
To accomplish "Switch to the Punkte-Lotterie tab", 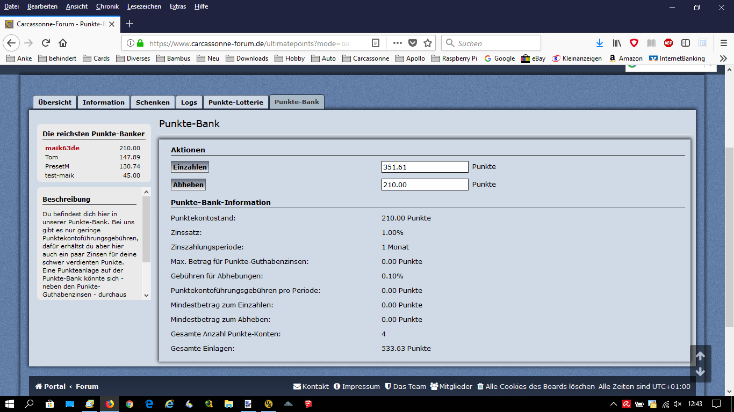I will pos(235,102).
